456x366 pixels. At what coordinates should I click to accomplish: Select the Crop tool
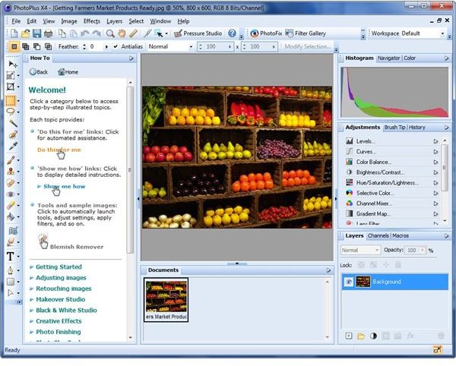[x=11, y=87]
